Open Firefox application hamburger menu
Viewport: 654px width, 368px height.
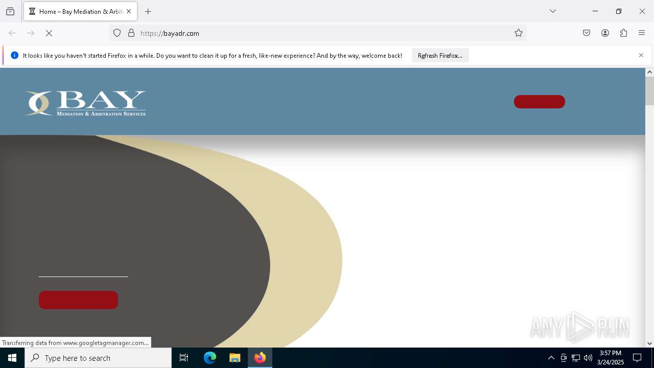click(x=642, y=33)
